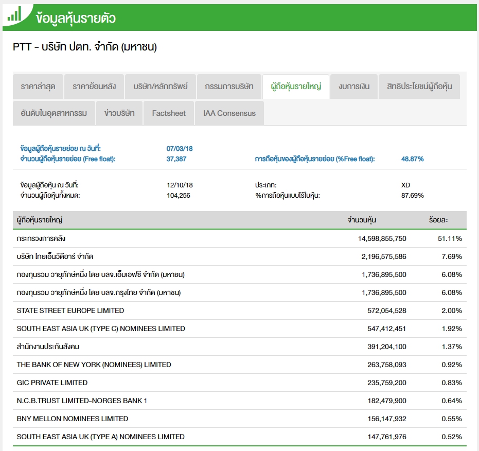Select the ผู้ถือหุ้นรายใหญ่ tab

click(296, 86)
